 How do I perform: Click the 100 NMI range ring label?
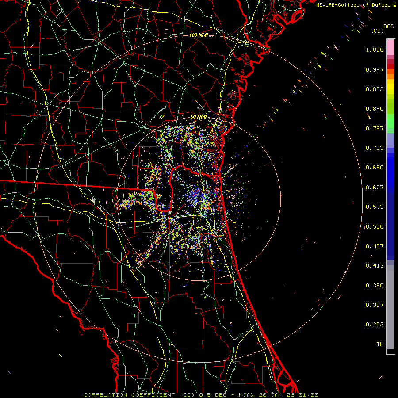(x=199, y=35)
